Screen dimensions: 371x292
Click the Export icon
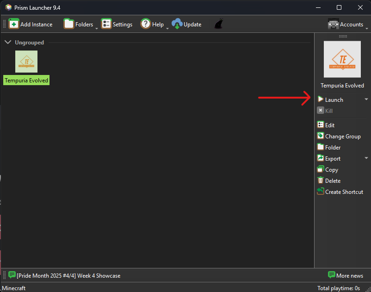click(321, 158)
